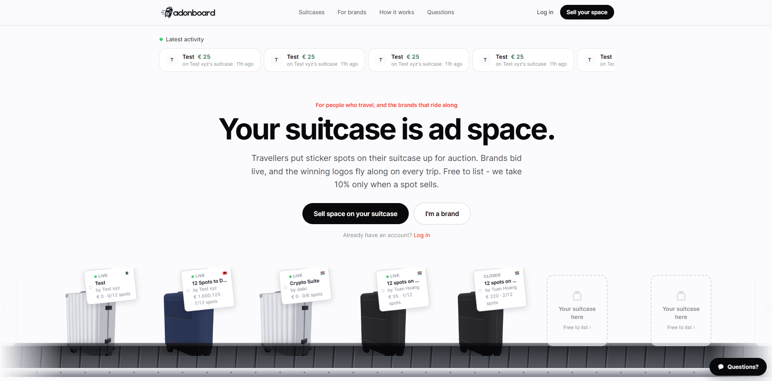Viewport: 772px width, 381px height.
Task: Click the red tagline For people who travel
Action: tap(386, 105)
